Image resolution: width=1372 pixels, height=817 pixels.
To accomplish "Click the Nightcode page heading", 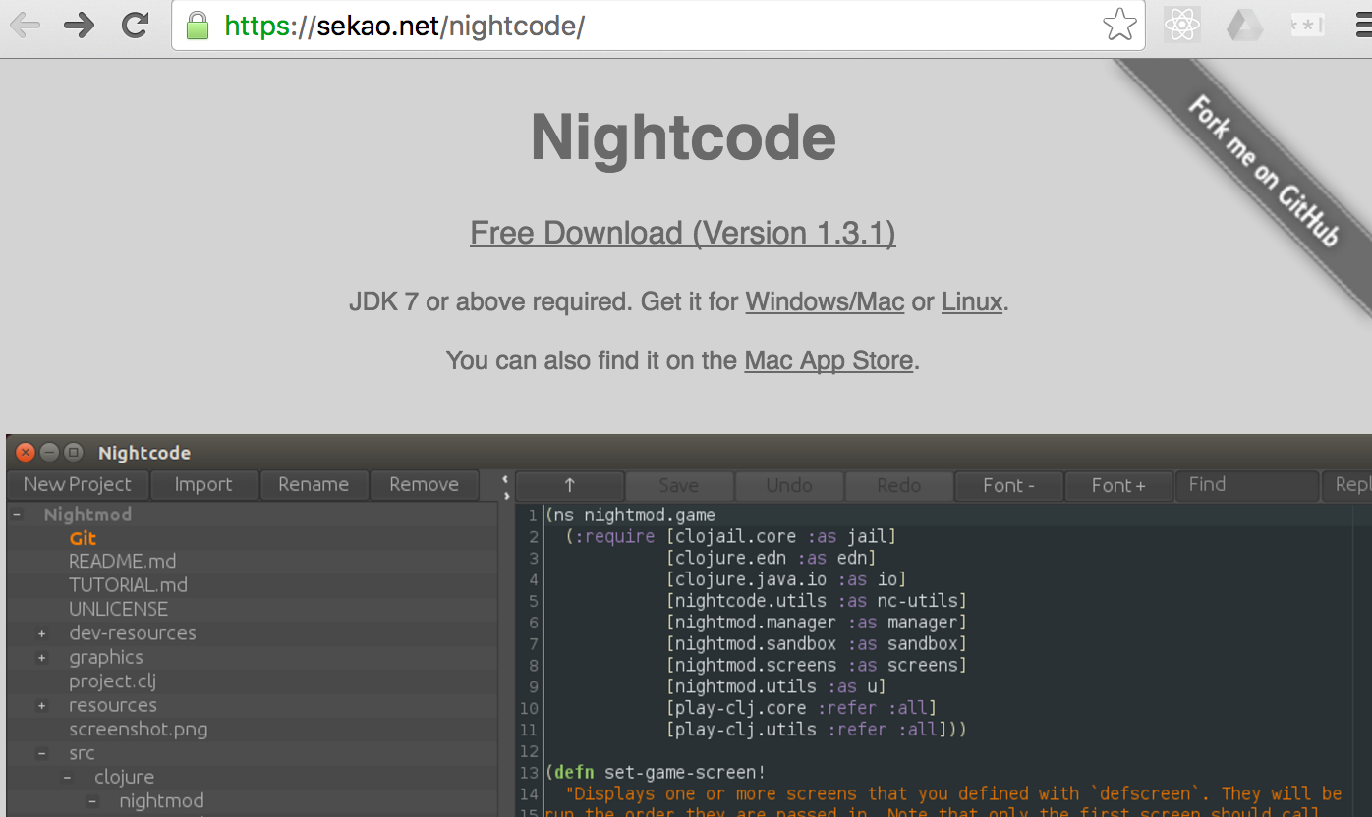I will point(683,137).
